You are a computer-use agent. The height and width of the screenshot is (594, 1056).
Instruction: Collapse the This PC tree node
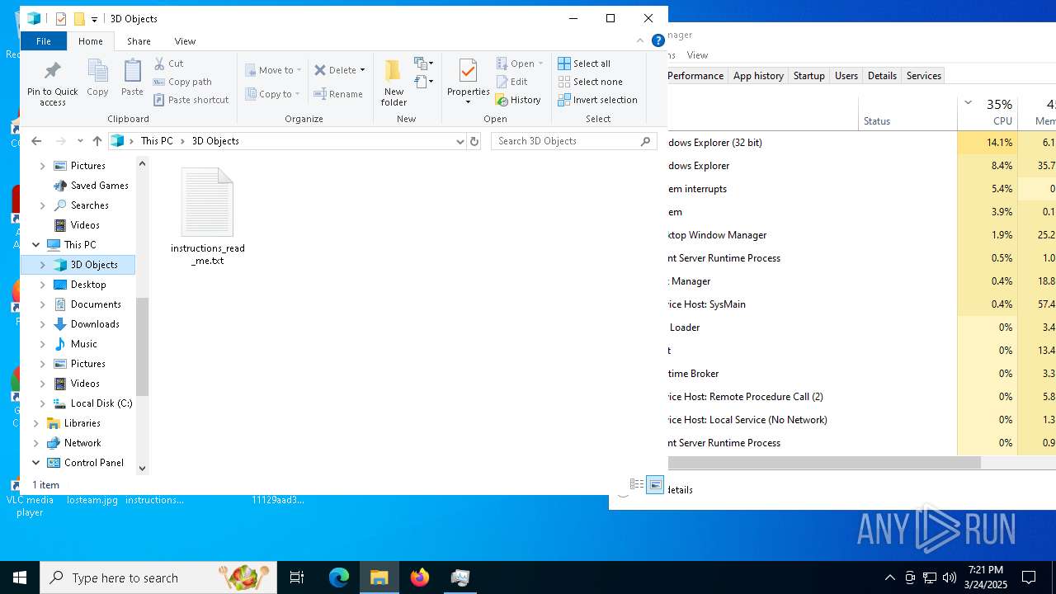pyautogui.click(x=35, y=245)
